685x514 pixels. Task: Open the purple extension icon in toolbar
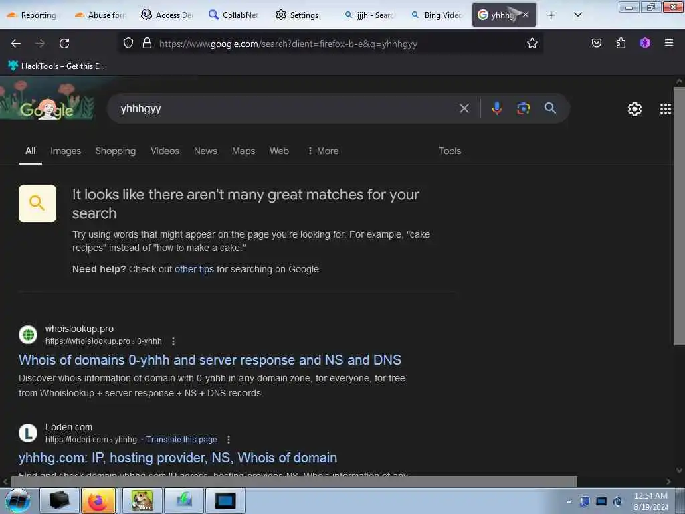[645, 43]
